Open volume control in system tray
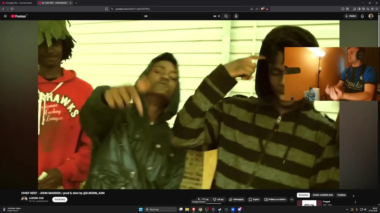 click(365, 209)
